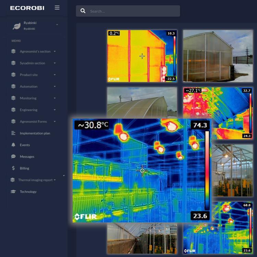This screenshot has width=257, height=257.
Task: Expand the Agronomist's section menu arrow
Action: (x=55, y=52)
